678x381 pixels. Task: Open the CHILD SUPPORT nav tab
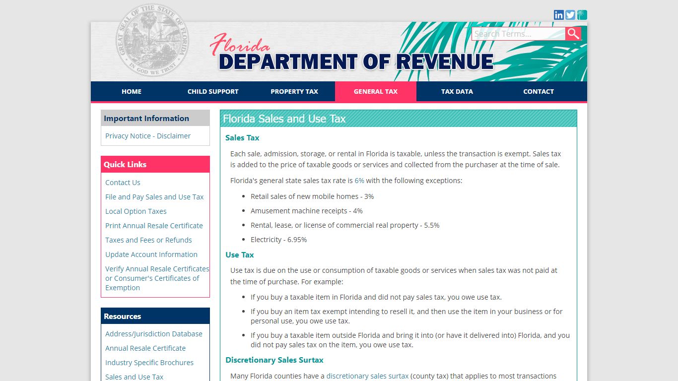[213, 91]
